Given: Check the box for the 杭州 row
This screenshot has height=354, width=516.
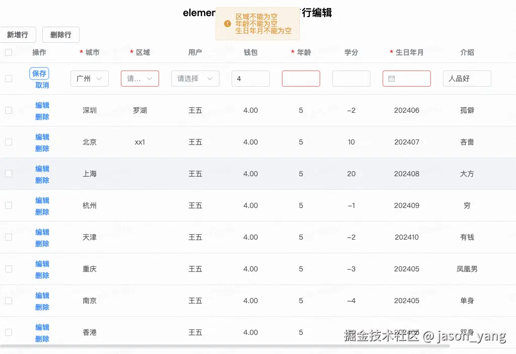Looking at the screenshot, I should click(x=9, y=205).
